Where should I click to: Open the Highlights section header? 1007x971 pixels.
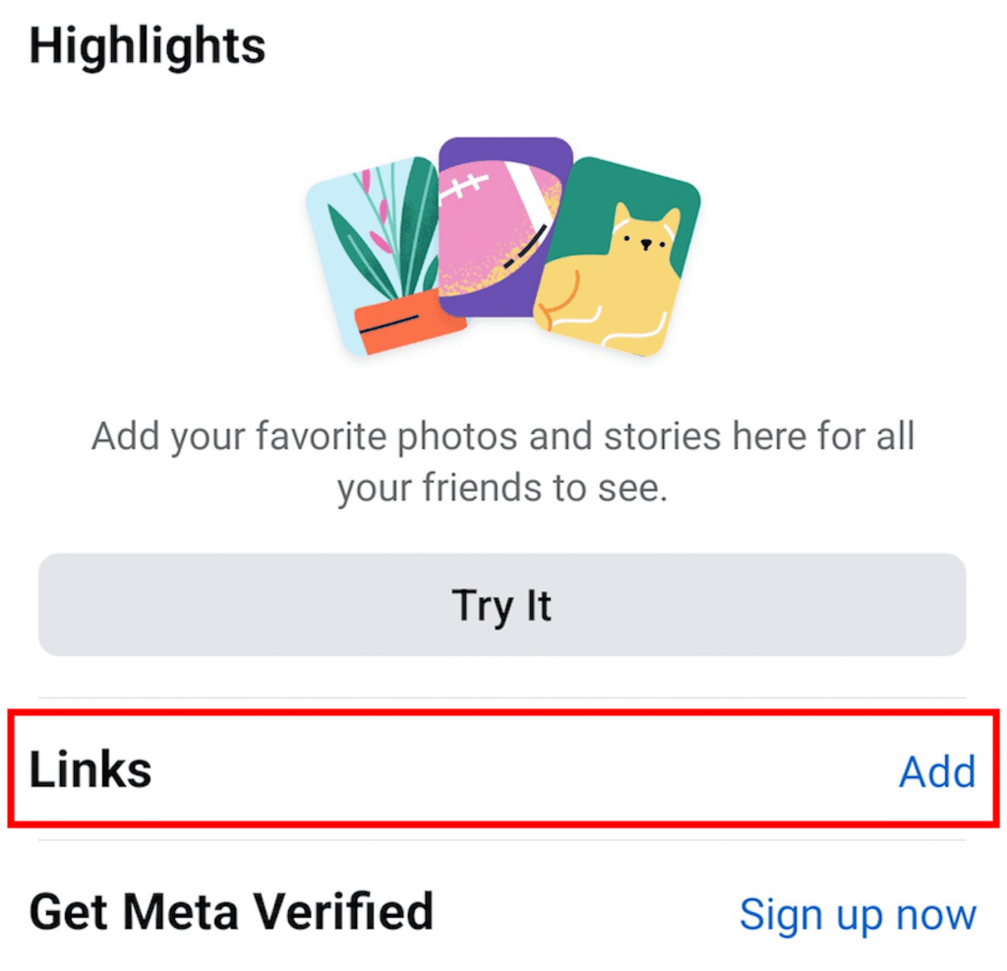click(147, 44)
